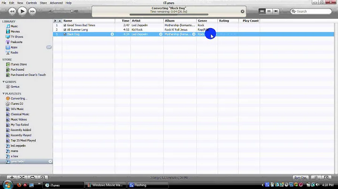Viewport: 338px width, 189px height.
Task: Show or hide artwork viewer
Action: [x=43, y=178]
